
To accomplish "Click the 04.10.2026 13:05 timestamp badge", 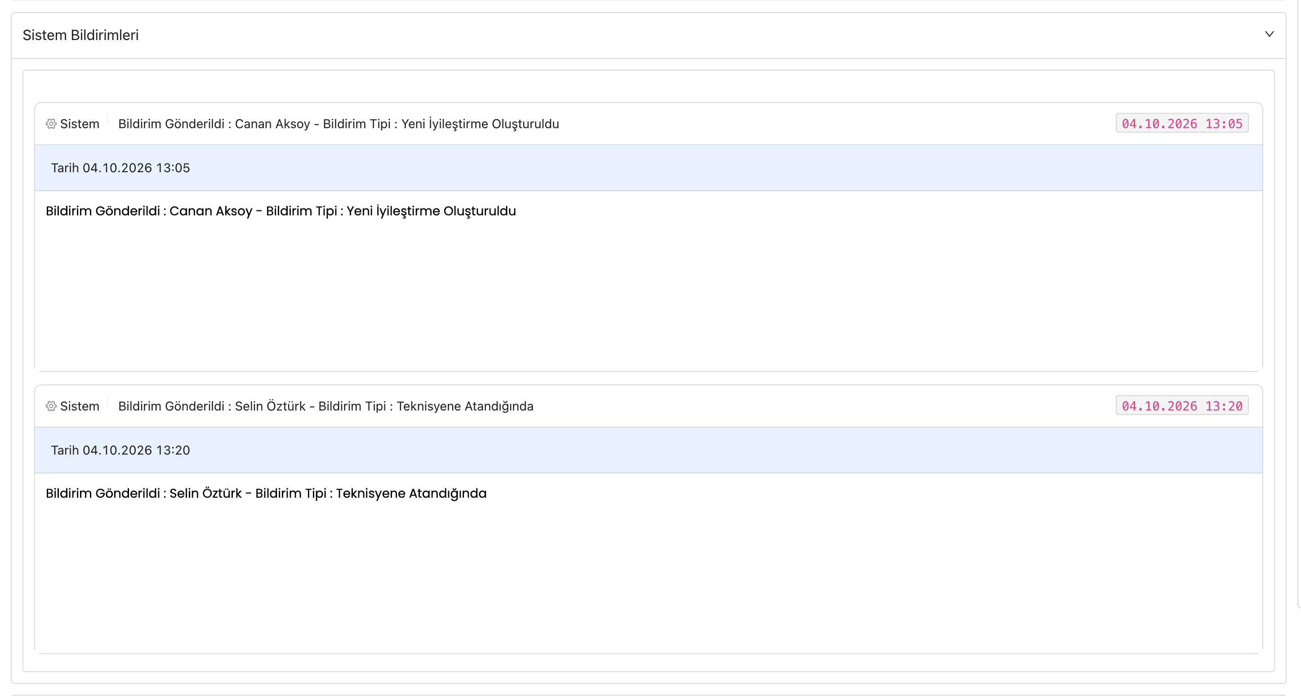I will [1182, 123].
